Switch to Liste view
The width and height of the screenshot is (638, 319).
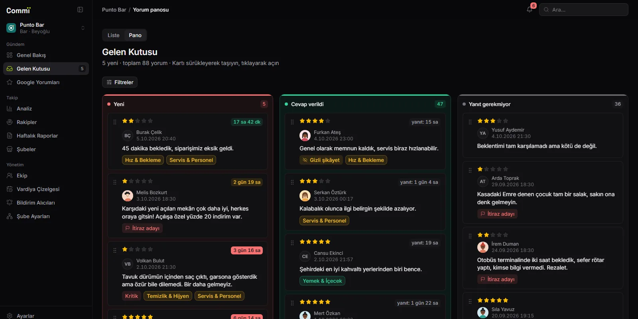point(114,35)
